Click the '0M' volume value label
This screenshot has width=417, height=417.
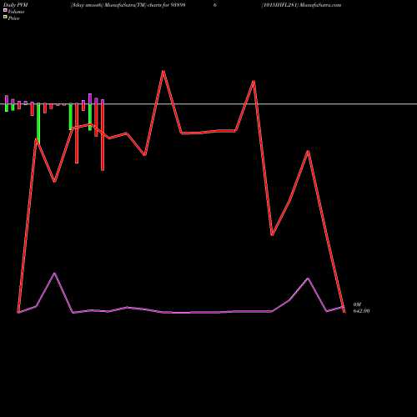click(357, 304)
